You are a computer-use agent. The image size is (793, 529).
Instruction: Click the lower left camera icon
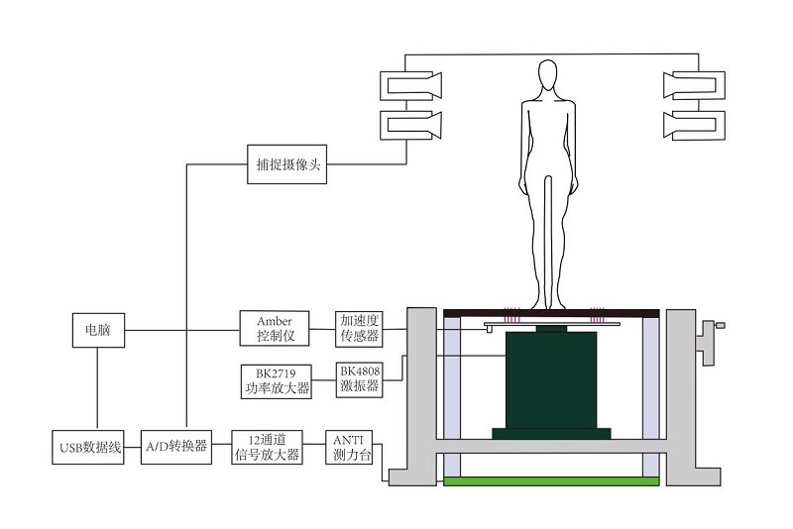[410, 125]
